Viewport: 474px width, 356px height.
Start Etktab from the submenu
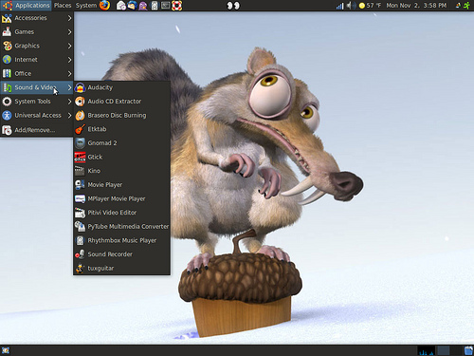pos(122,129)
